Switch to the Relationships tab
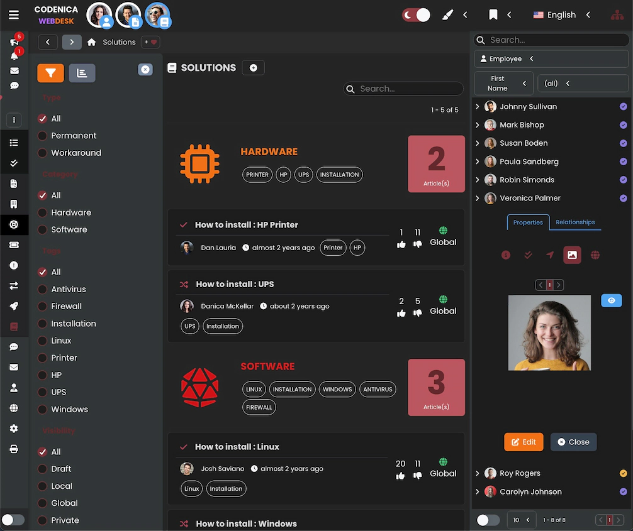 pyautogui.click(x=575, y=222)
